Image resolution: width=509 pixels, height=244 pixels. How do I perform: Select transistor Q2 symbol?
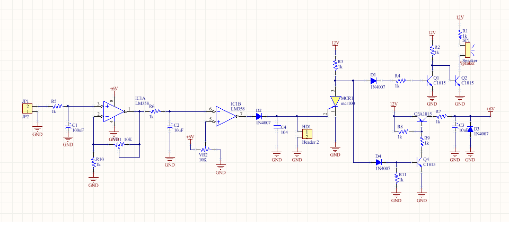(x=457, y=80)
